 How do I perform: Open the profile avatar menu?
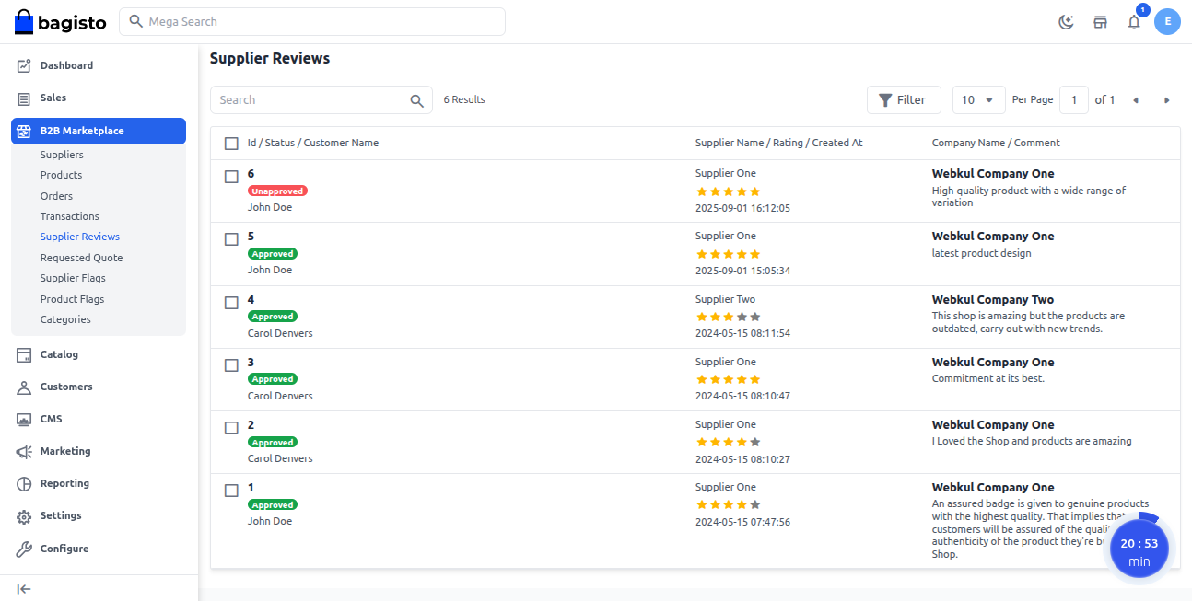pyautogui.click(x=1167, y=21)
